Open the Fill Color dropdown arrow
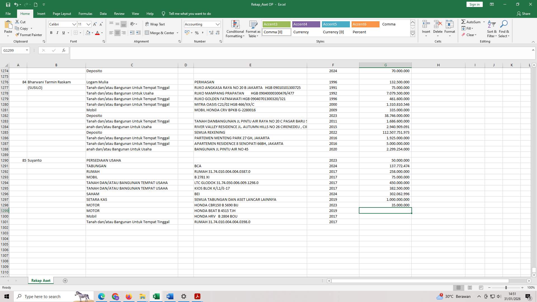537x302 pixels. (92, 33)
